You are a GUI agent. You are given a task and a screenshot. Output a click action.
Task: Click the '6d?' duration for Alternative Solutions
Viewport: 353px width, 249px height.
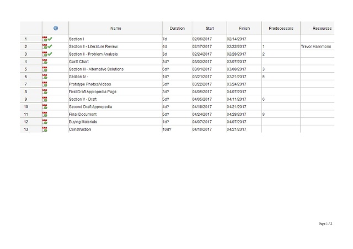point(165,69)
